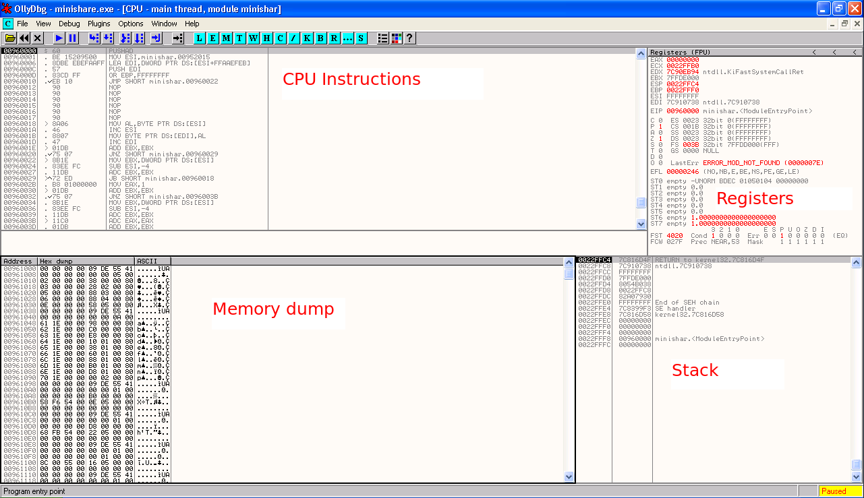This screenshot has height=498, width=864.
Task: Click the Program entry point status text
Action: (x=34, y=491)
